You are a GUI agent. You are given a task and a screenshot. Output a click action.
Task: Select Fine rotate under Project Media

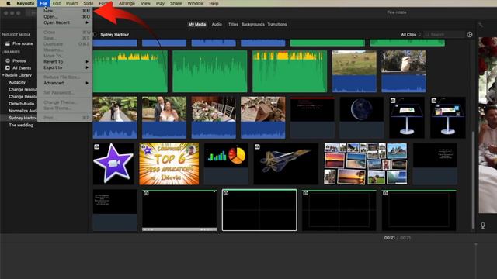point(23,43)
